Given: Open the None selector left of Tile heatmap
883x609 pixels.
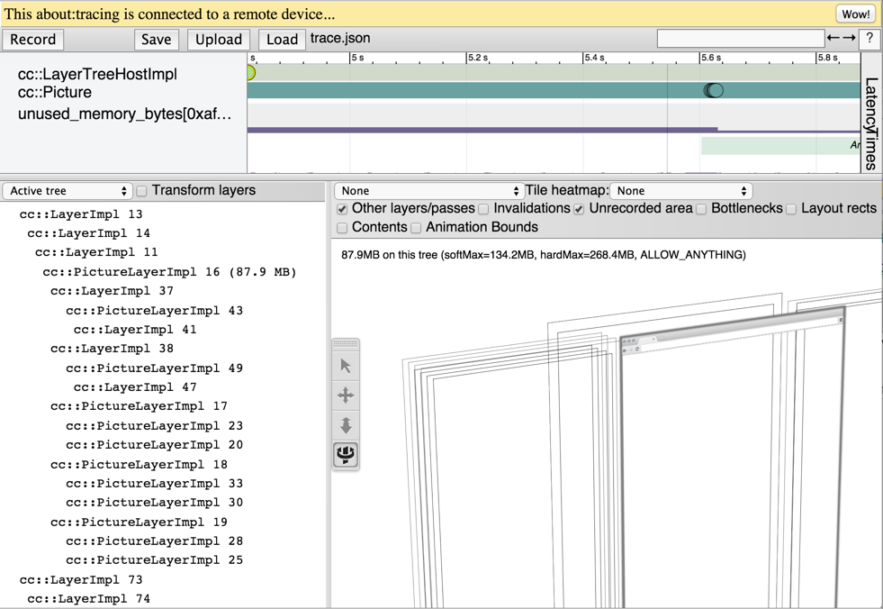Looking at the screenshot, I should tap(429, 191).
